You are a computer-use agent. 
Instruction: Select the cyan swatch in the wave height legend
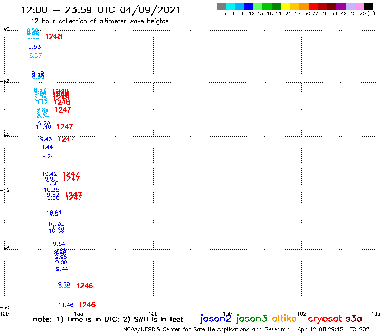231,6
